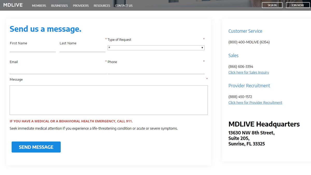Screen dimensions: 311x175
Task: Select the 'Sunrise, FL 33325' text
Action: click(246, 144)
